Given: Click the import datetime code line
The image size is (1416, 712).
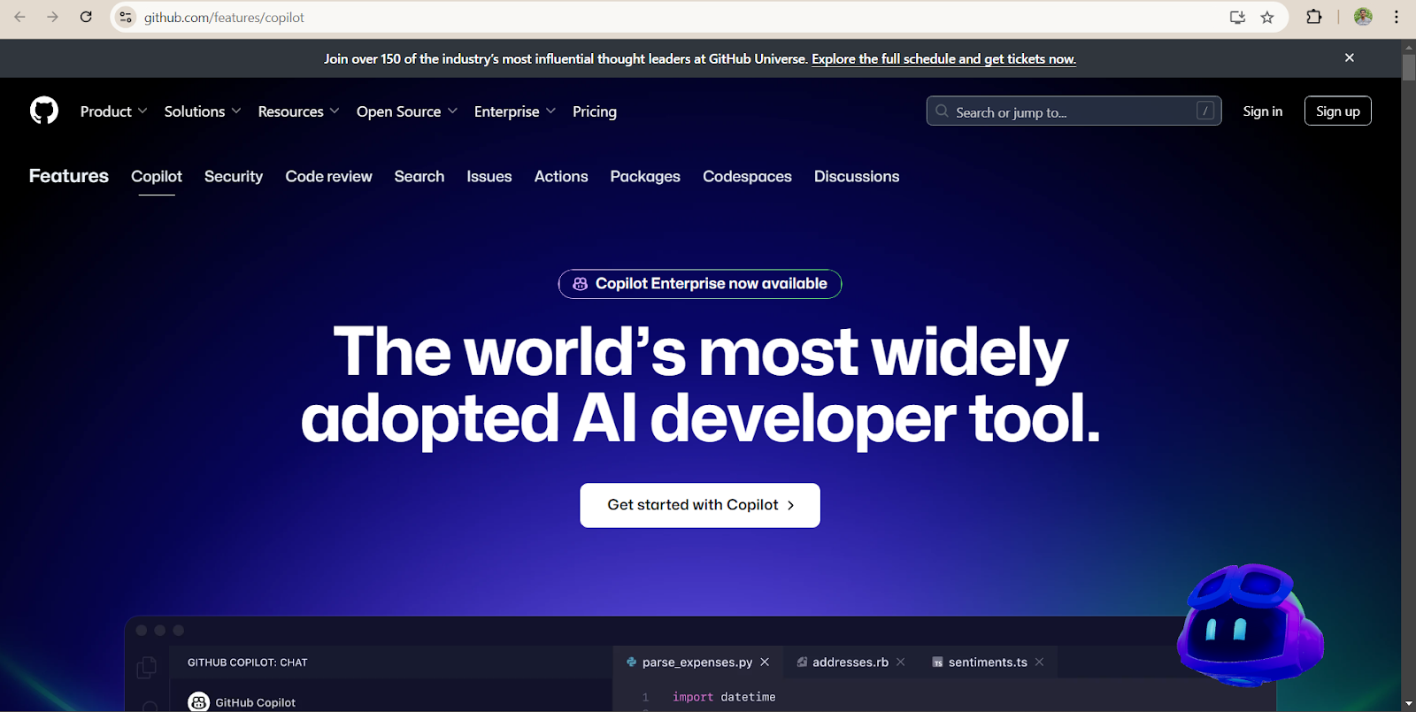Looking at the screenshot, I should [724, 697].
